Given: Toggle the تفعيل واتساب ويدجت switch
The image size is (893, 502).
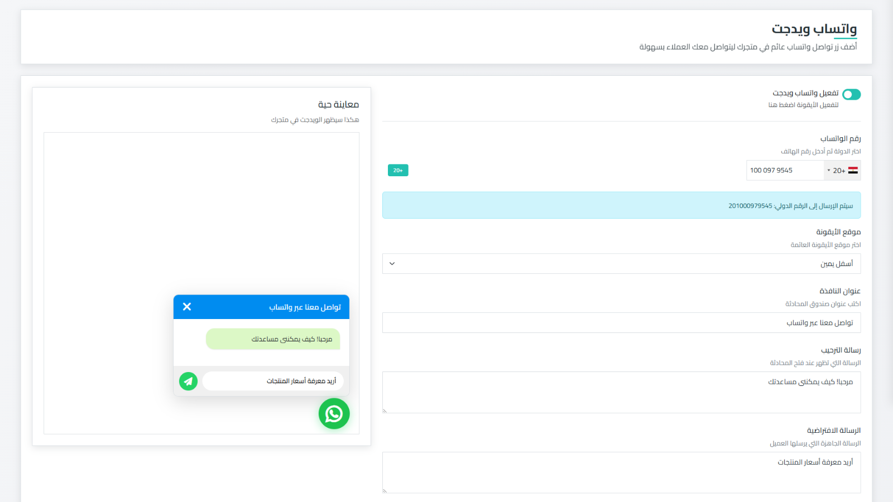Looking at the screenshot, I should point(851,94).
